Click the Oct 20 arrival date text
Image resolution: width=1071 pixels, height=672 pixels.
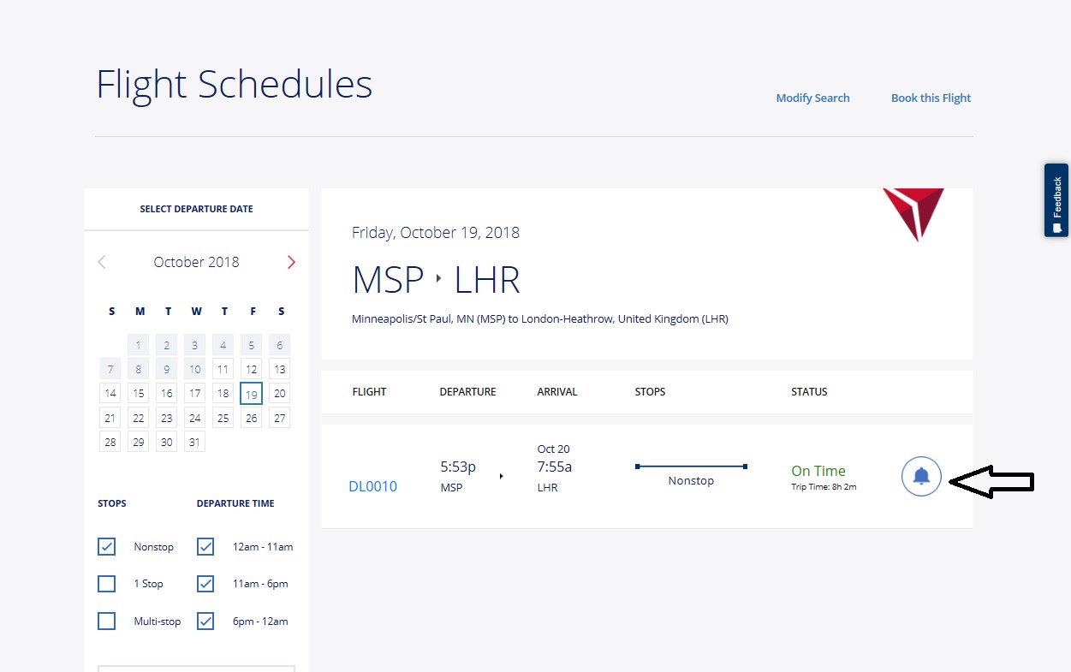[x=553, y=449]
